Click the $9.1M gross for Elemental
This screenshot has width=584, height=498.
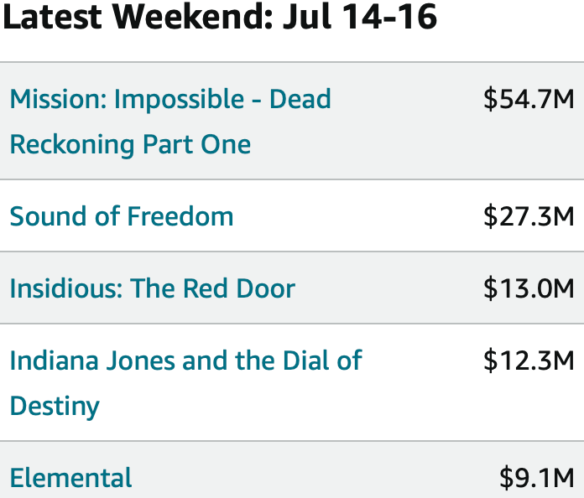[536, 478]
